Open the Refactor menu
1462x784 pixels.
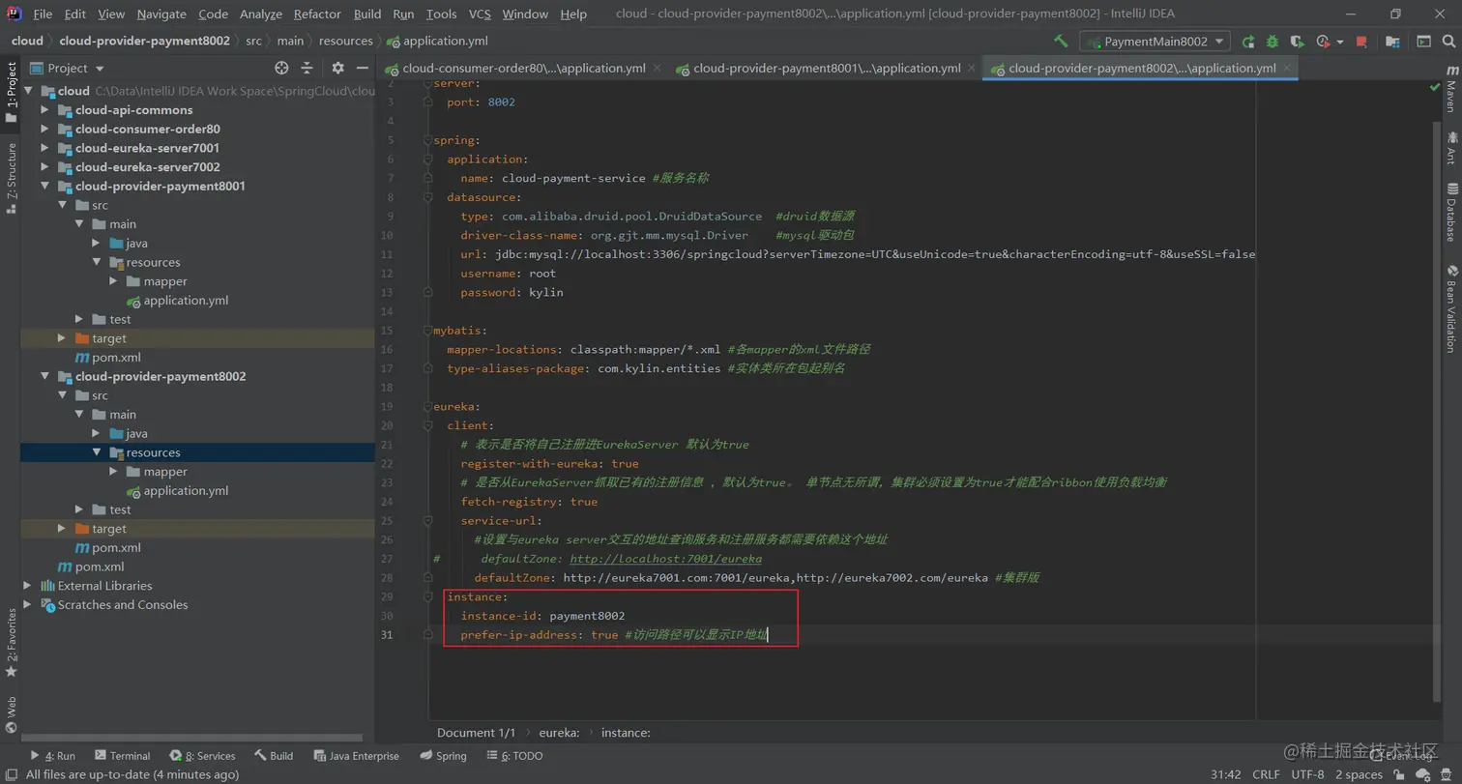coord(317,14)
